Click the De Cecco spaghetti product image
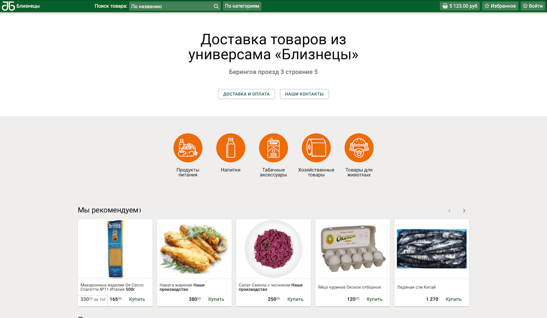Image resolution: width=547 pixels, height=318 pixels. [115, 249]
